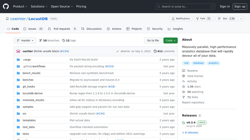Click the cactter avatar image
Viewport: 250px width, 140px height.
click(18, 51)
